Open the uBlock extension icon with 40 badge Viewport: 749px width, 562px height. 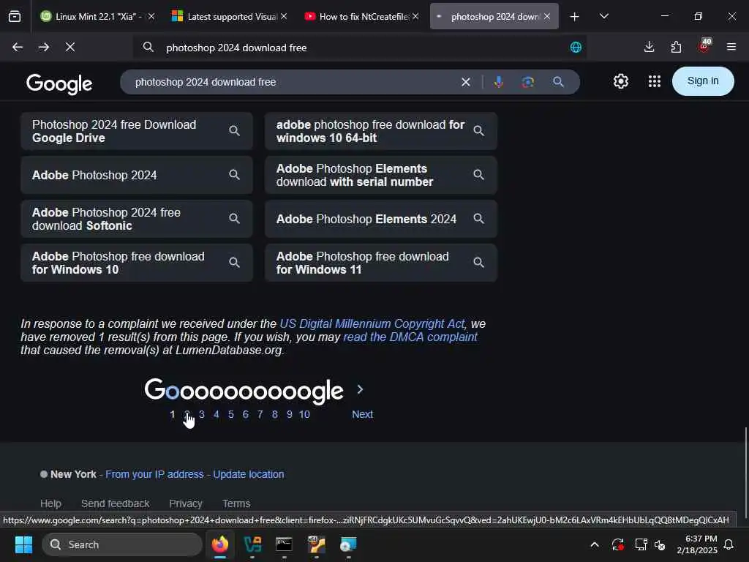tap(704, 46)
